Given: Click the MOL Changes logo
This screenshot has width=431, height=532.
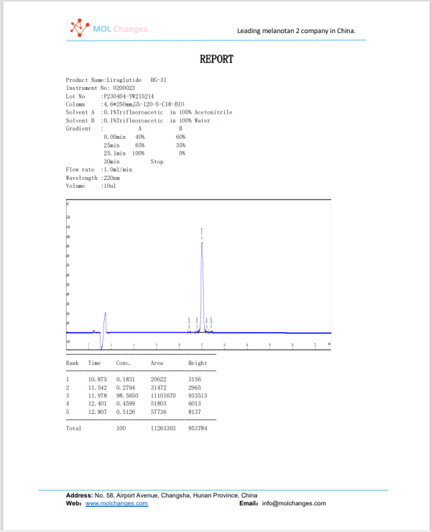Looking at the screenshot, I should click(109, 28).
